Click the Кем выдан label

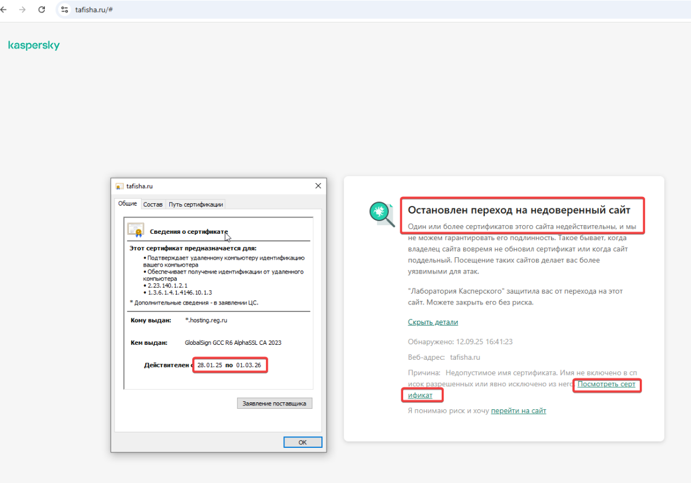click(x=149, y=343)
